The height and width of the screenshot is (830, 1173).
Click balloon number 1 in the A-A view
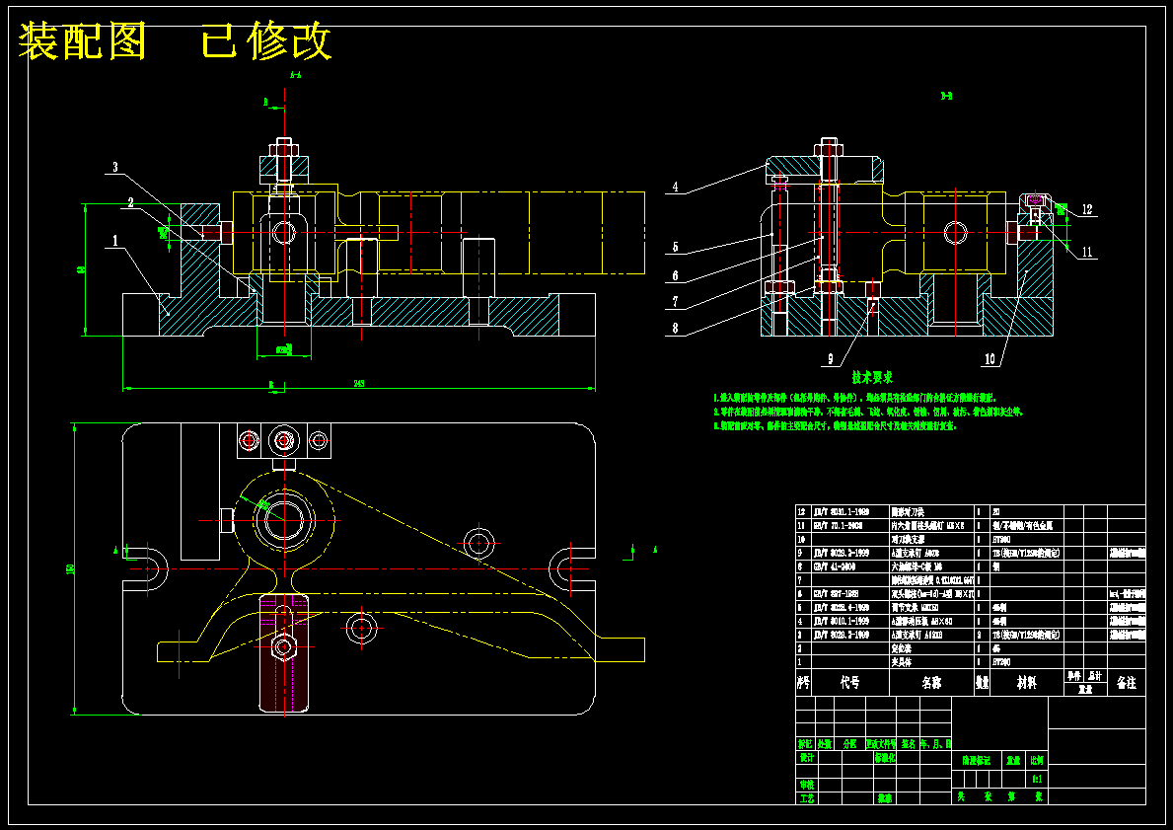(x=115, y=241)
